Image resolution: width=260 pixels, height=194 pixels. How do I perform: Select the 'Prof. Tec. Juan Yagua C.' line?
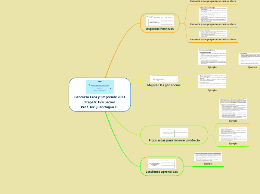99,107
